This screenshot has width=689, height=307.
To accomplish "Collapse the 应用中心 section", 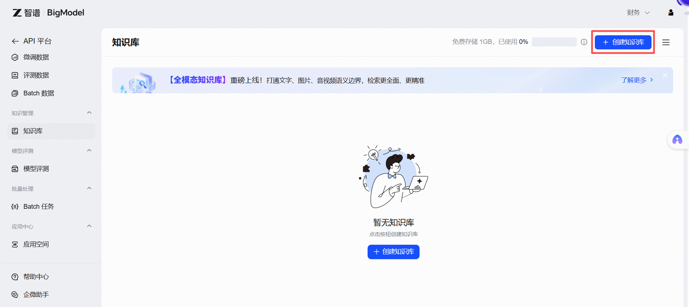I will pos(89,226).
